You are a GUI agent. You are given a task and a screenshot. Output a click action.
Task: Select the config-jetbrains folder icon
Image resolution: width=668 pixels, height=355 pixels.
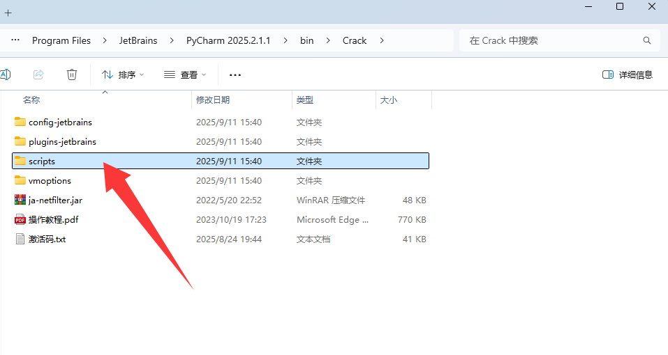click(x=20, y=122)
